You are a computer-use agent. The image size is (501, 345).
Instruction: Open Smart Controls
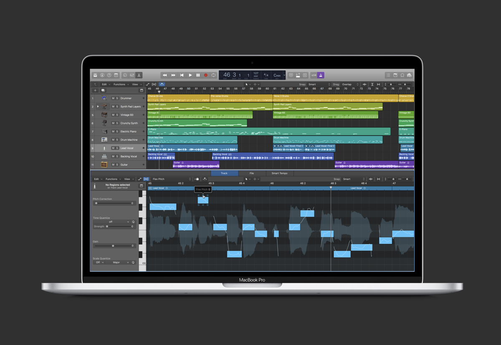(125, 75)
